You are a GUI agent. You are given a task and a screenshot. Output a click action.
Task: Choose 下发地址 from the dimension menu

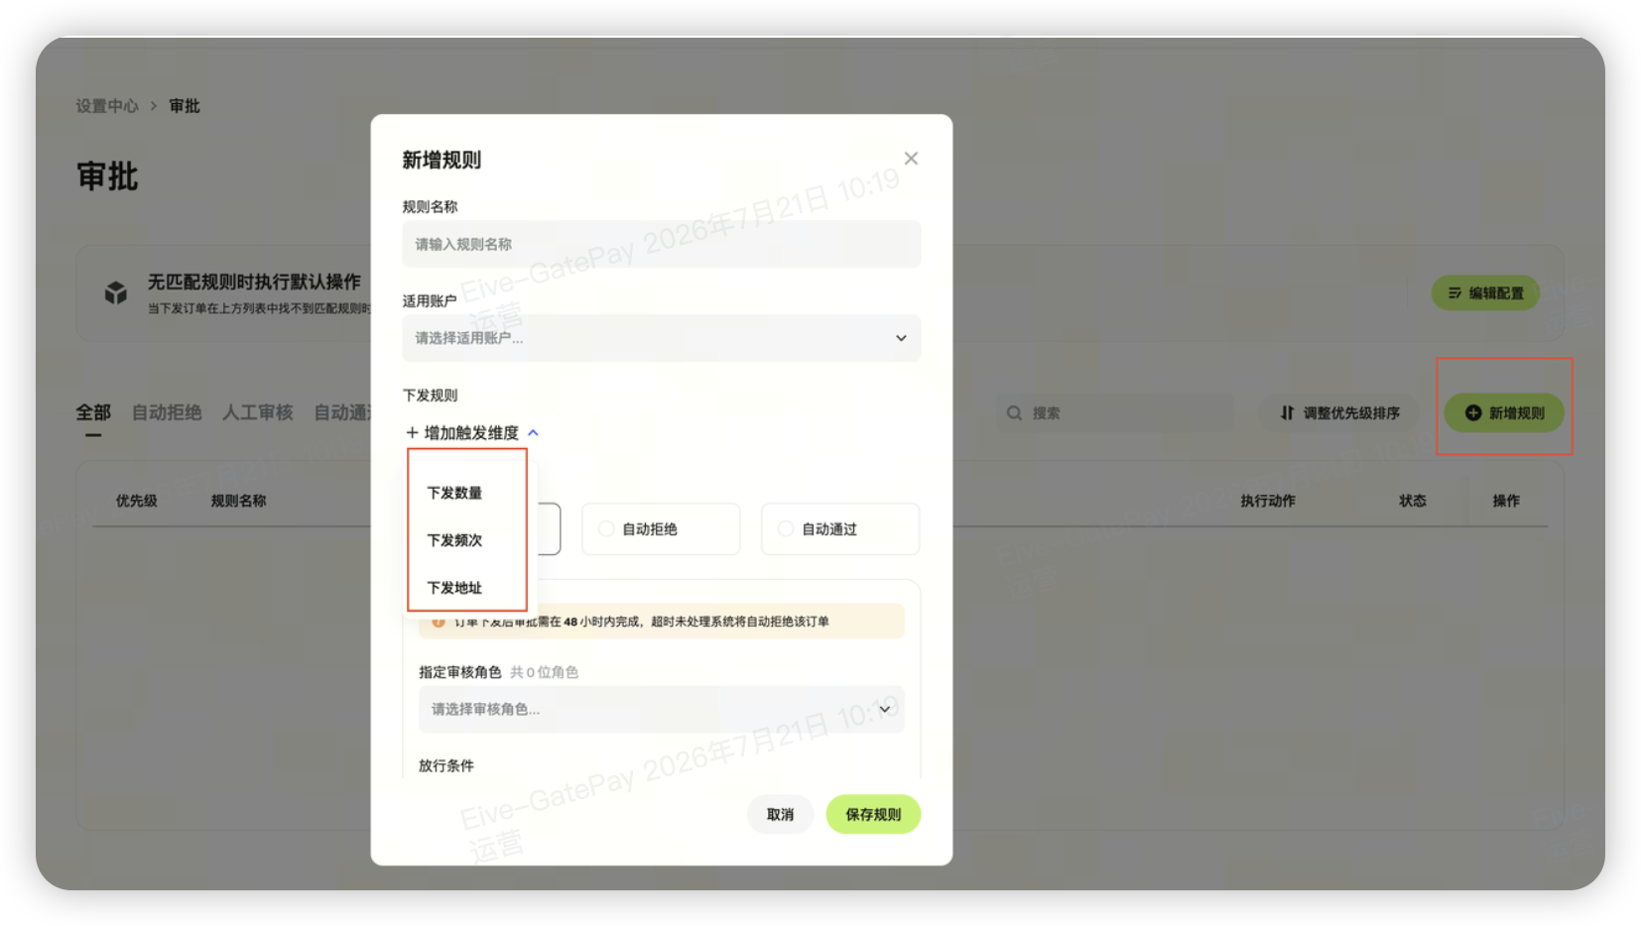(454, 588)
